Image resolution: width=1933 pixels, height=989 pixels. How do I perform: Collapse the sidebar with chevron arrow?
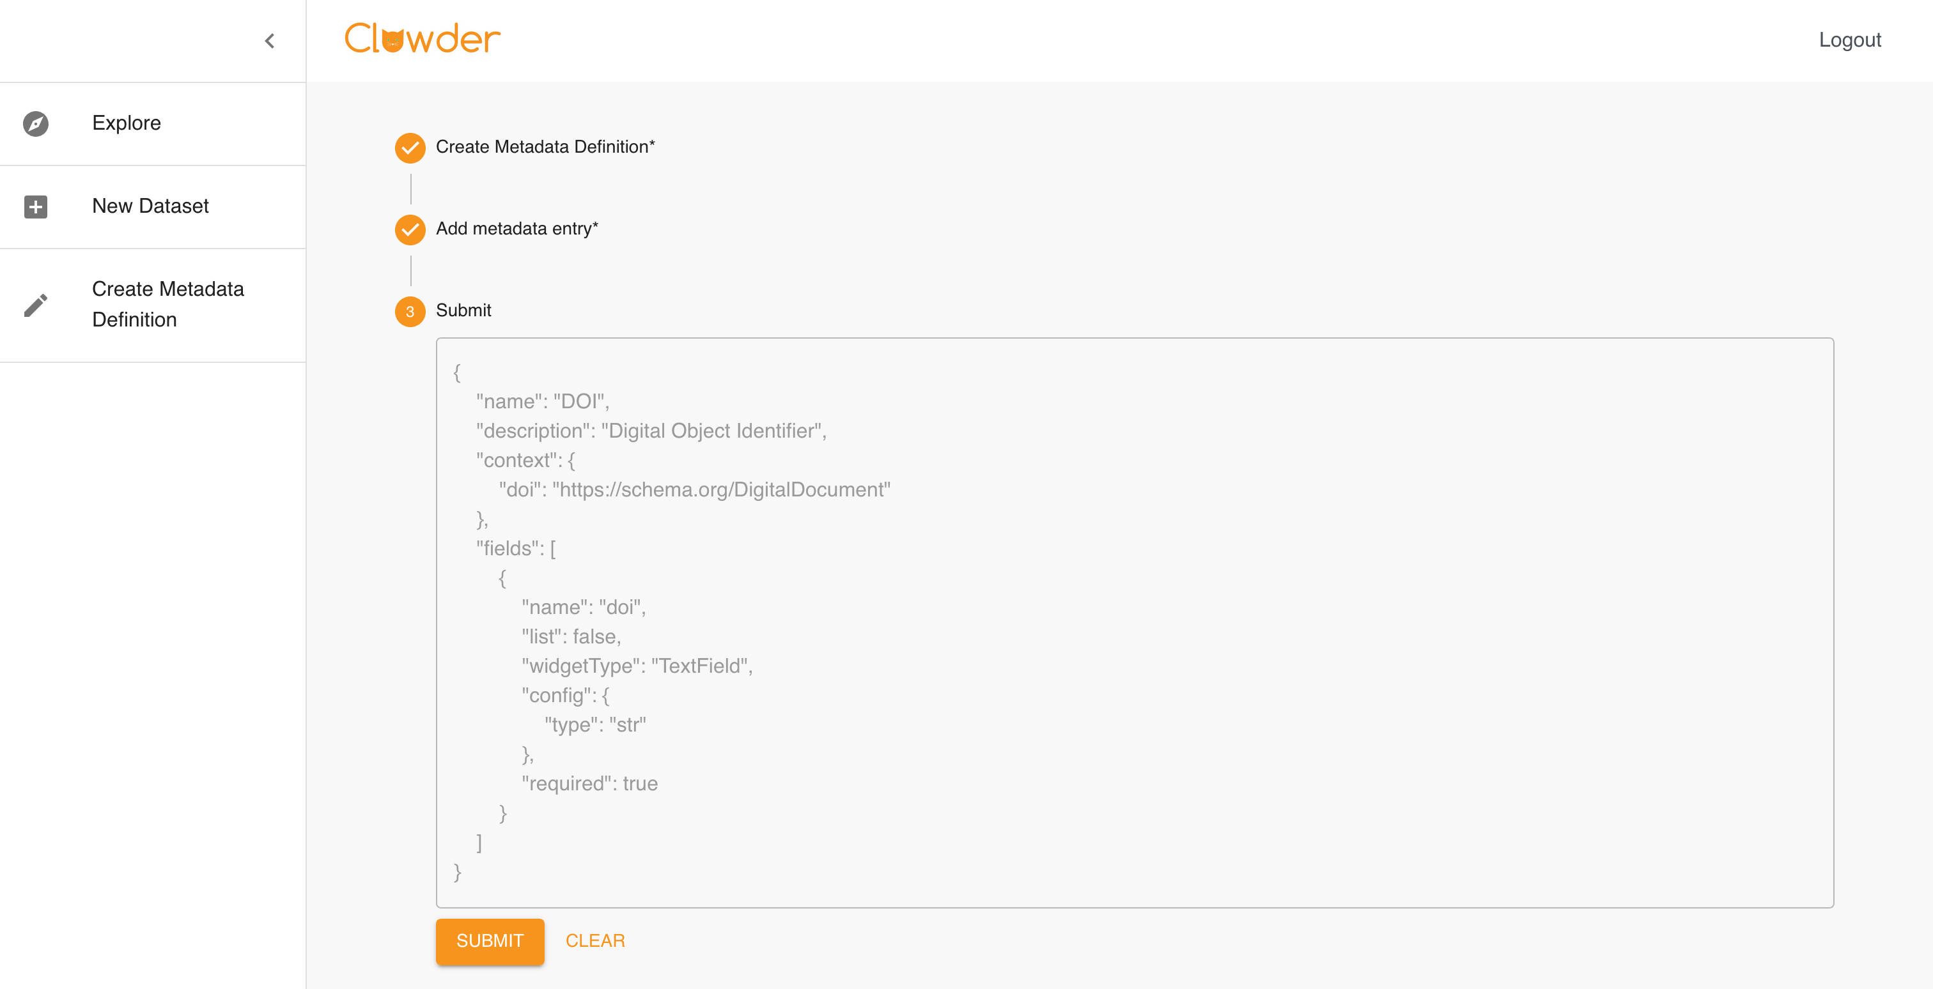pos(270,42)
